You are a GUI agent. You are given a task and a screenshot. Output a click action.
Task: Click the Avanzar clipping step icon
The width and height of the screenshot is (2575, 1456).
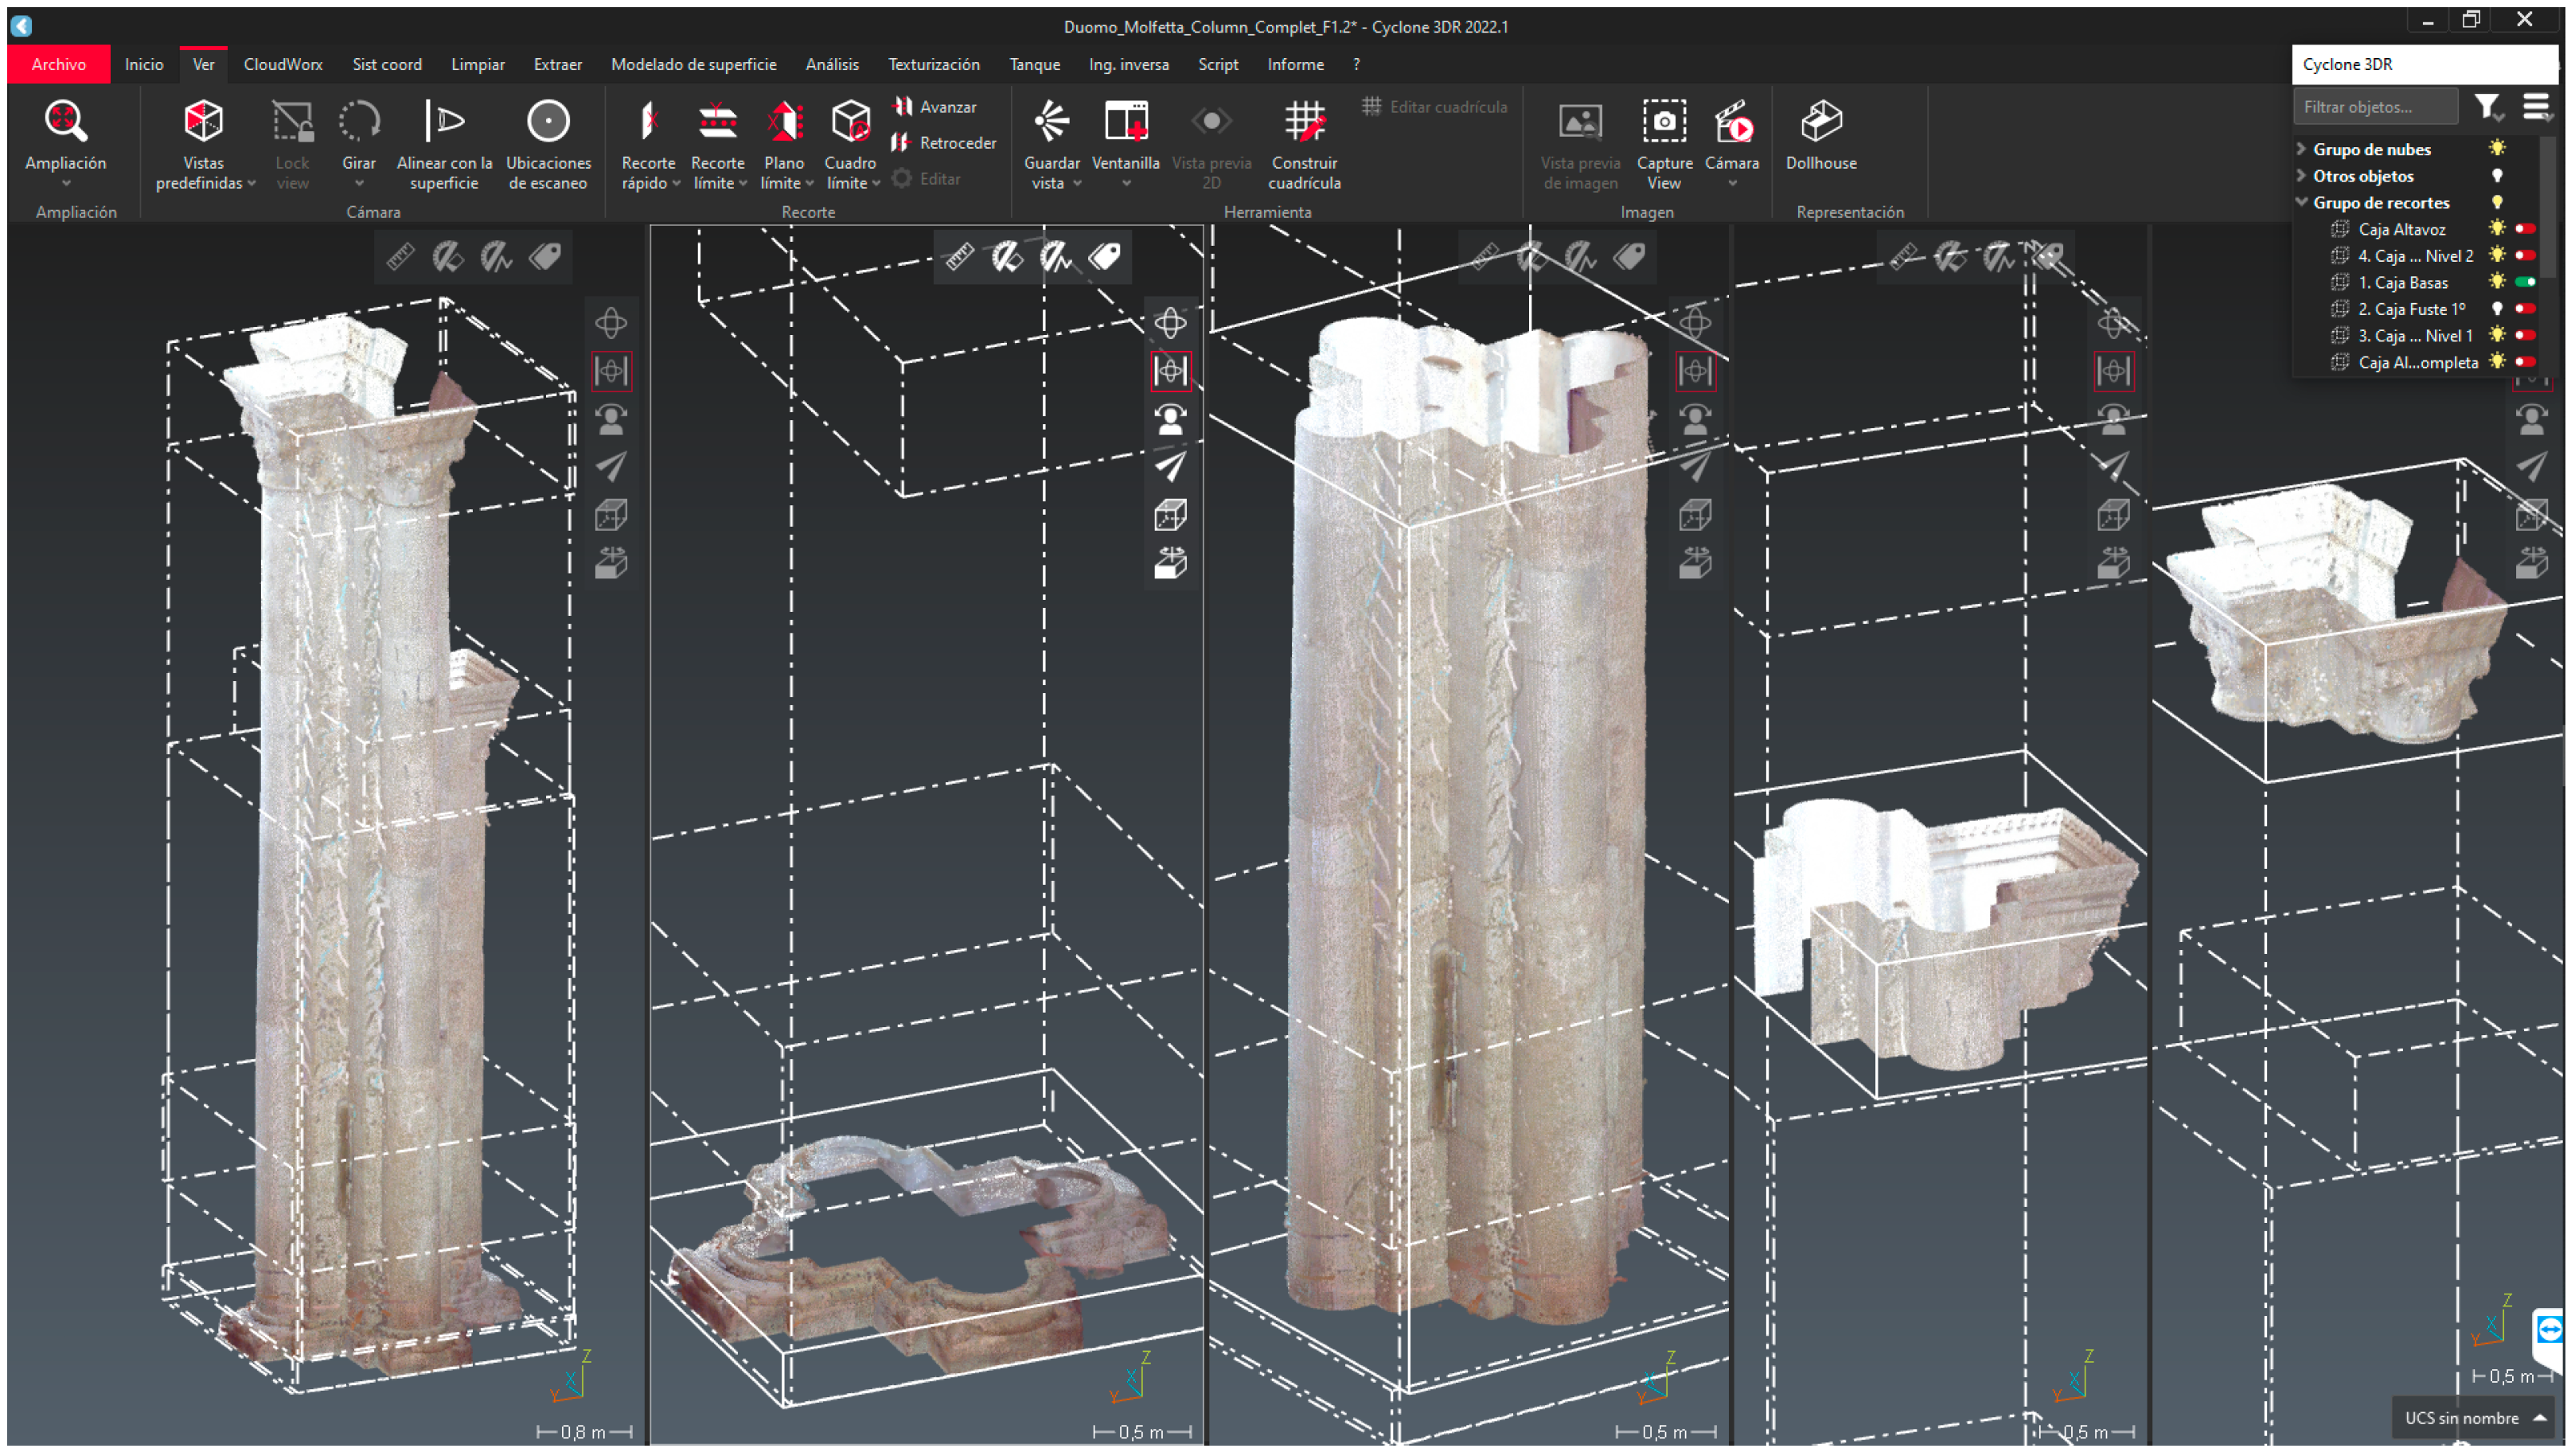[x=903, y=106]
